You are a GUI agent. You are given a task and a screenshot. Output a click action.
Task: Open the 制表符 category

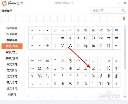click(12, 94)
